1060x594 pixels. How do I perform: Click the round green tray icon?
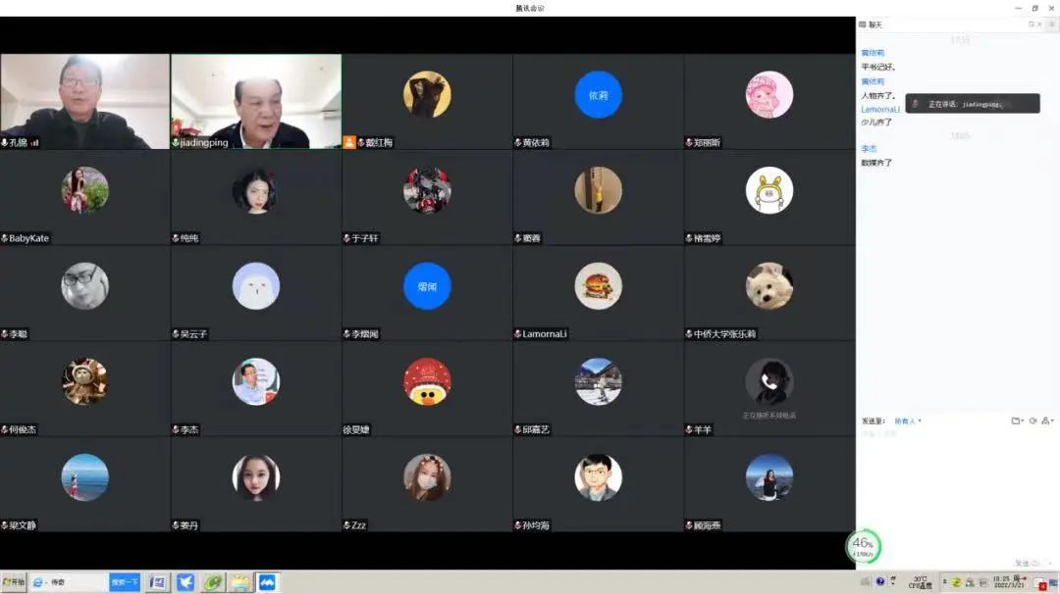(x=957, y=582)
